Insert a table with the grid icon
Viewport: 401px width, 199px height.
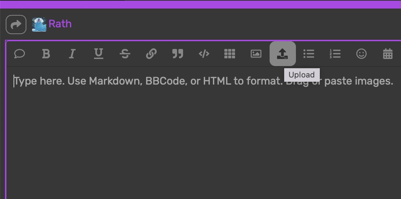[x=230, y=54]
